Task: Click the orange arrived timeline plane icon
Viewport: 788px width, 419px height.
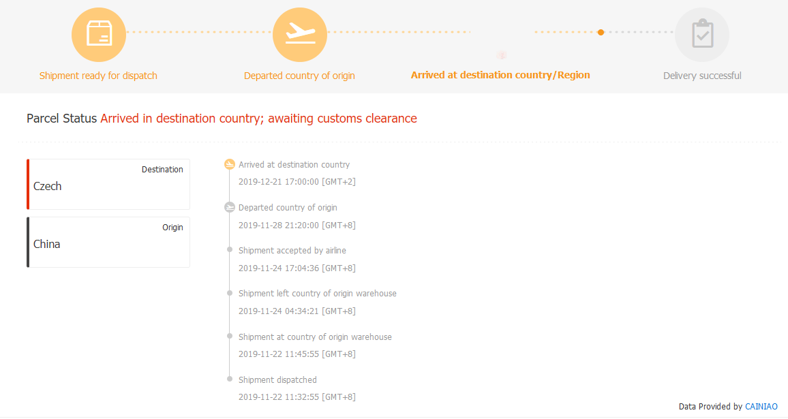Action: pos(230,164)
